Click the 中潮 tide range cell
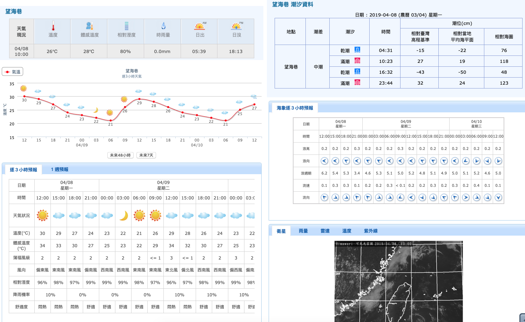The width and height of the screenshot is (525, 322). (x=318, y=67)
